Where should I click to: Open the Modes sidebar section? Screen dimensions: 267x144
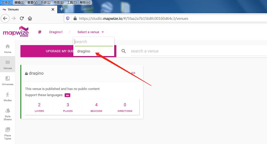tap(7, 97)
